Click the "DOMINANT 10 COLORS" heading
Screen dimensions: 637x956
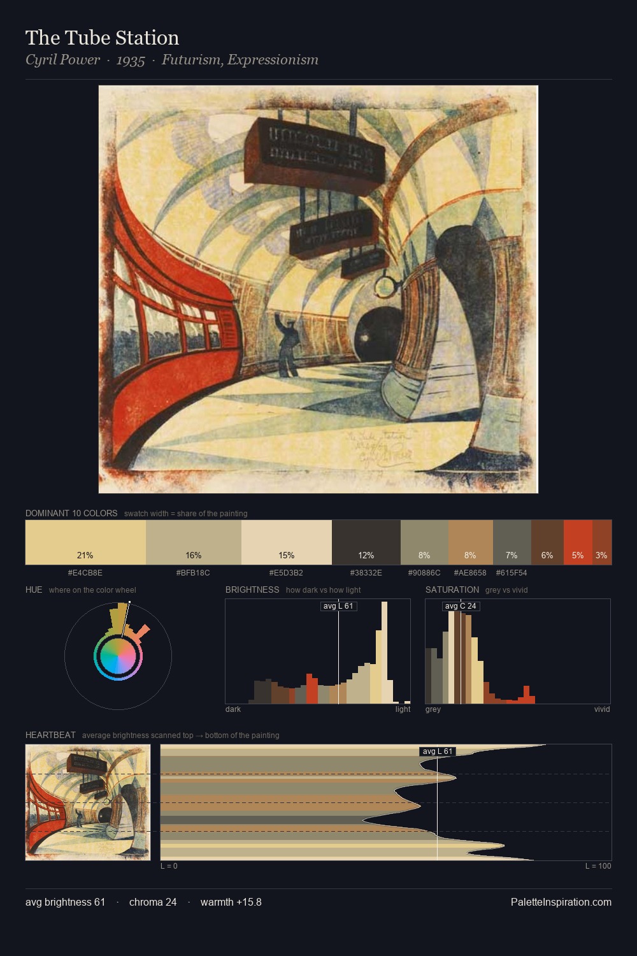coord(71,513)
